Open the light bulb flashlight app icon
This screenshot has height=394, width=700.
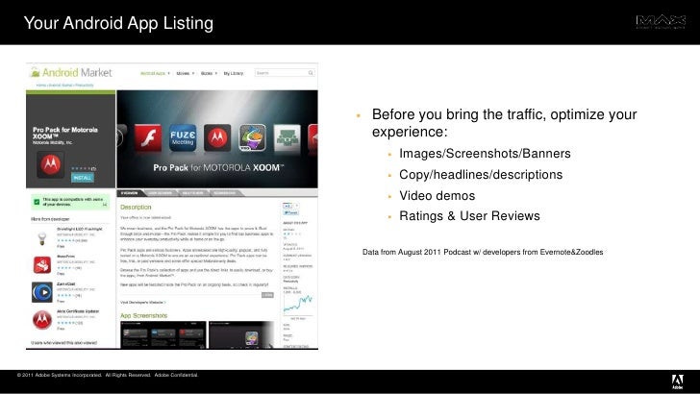42,237
